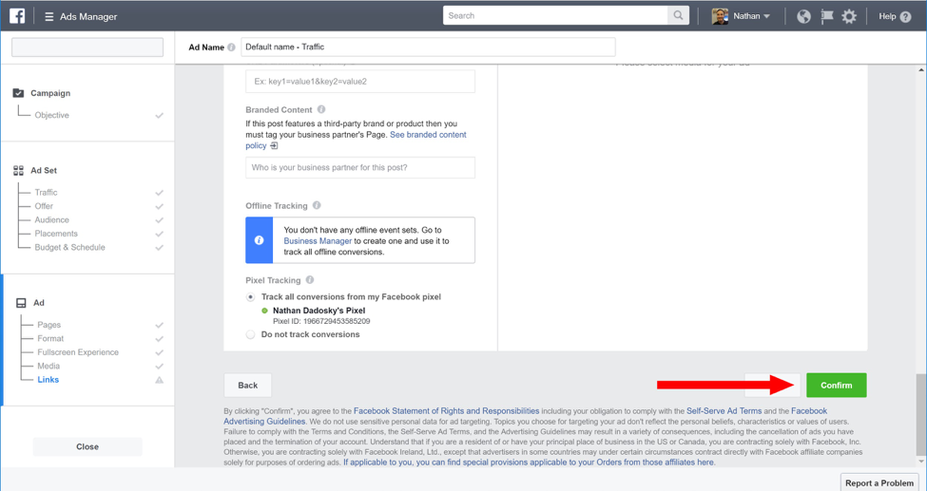The image size is (927, 491).
Task: Show Pixel Tracking info tooltip
Action: (x=309, y=280)
